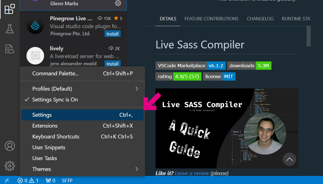
Task: Open the RUNTIME STATUS tab
Action: [296, 19]
